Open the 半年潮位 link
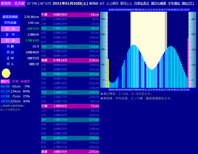198x154 pixels. (x=174, y=3)
